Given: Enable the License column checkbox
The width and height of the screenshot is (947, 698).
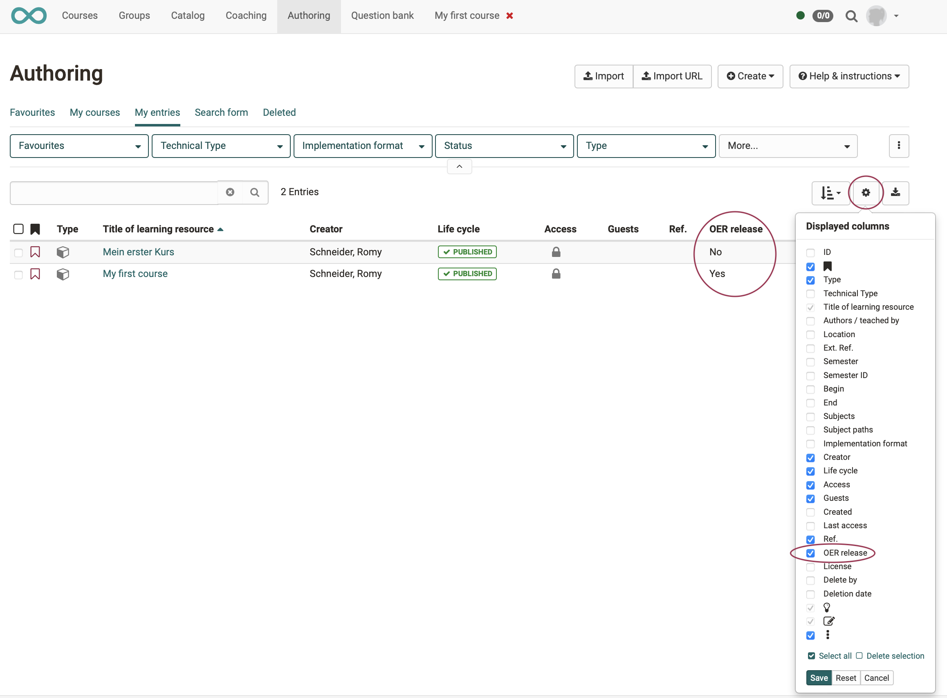Looking at the screenshot, I should [810, 567].
